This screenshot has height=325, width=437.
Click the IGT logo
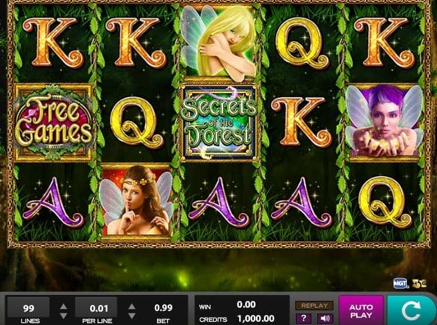pos(400,284)
